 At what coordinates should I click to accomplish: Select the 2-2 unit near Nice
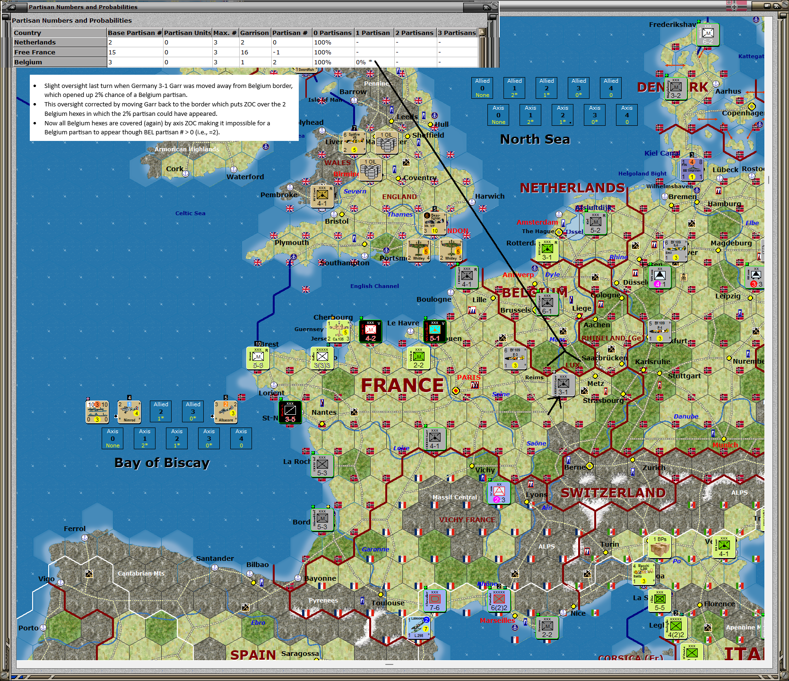click(547, 627)
